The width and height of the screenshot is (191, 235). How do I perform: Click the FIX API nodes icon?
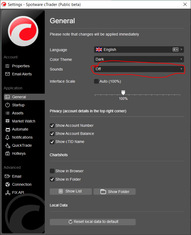click(8, 192)
